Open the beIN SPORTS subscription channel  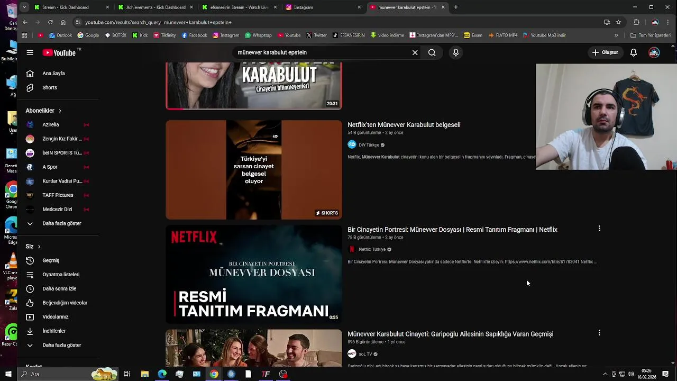(62, 153)
